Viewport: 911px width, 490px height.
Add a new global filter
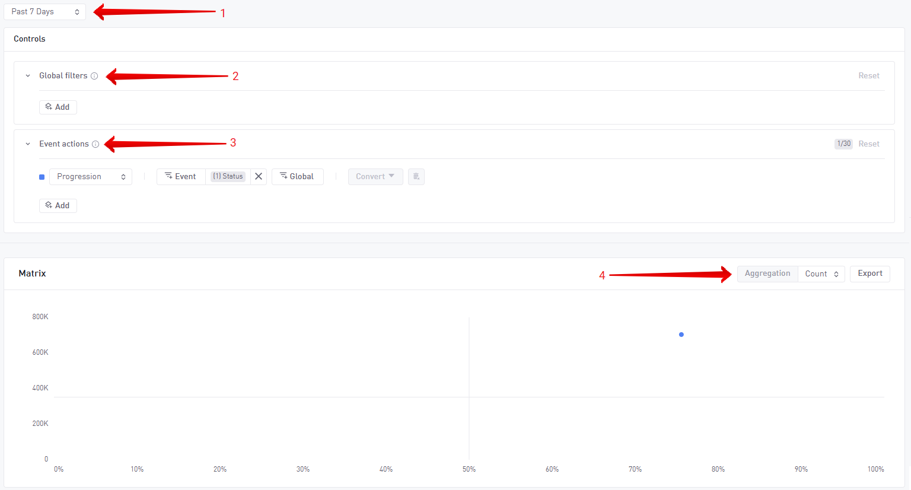click(58, 107)
